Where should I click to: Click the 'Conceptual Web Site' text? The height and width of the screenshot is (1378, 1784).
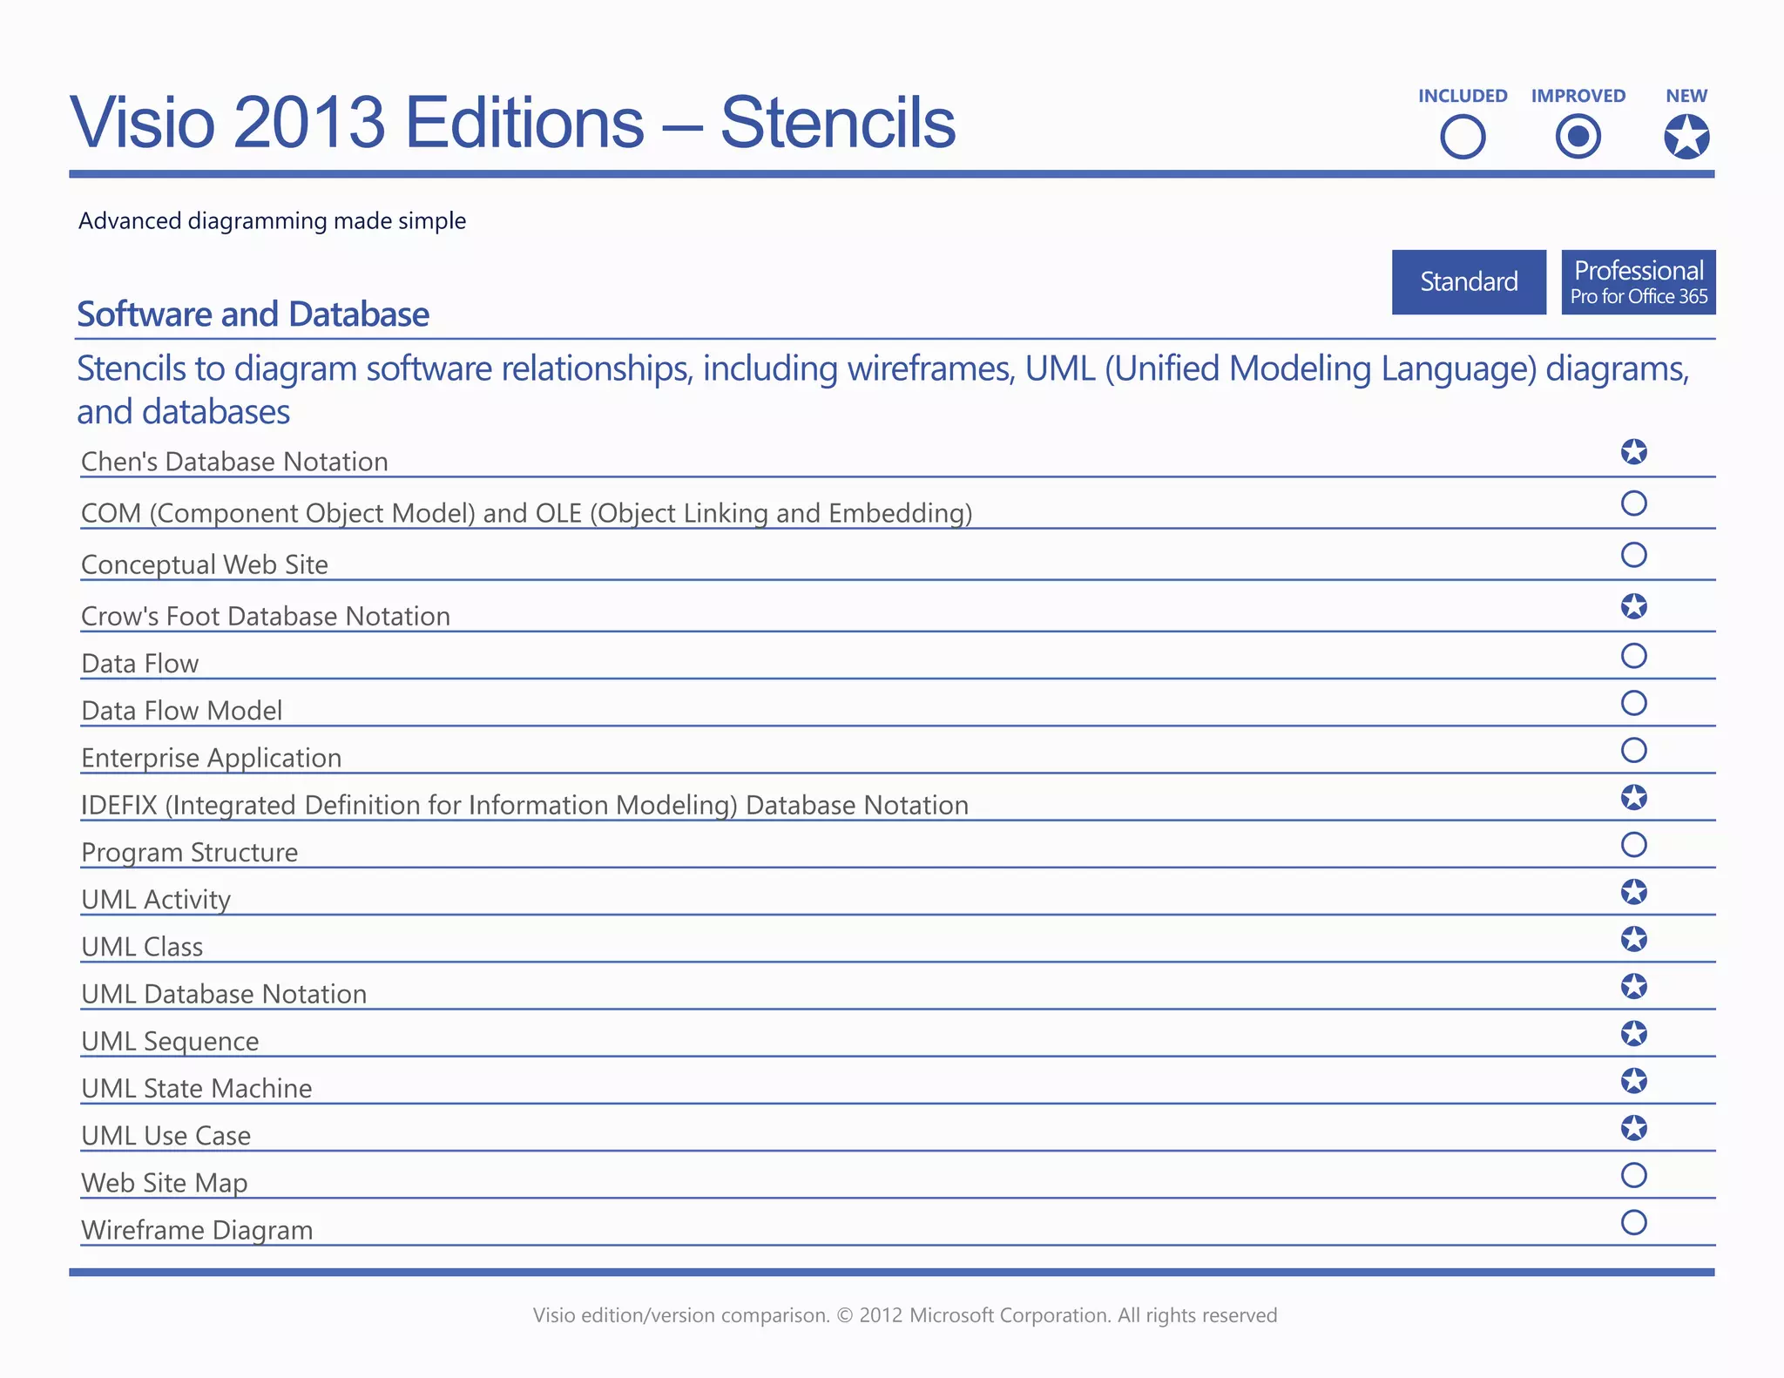[x=205, y=564]
